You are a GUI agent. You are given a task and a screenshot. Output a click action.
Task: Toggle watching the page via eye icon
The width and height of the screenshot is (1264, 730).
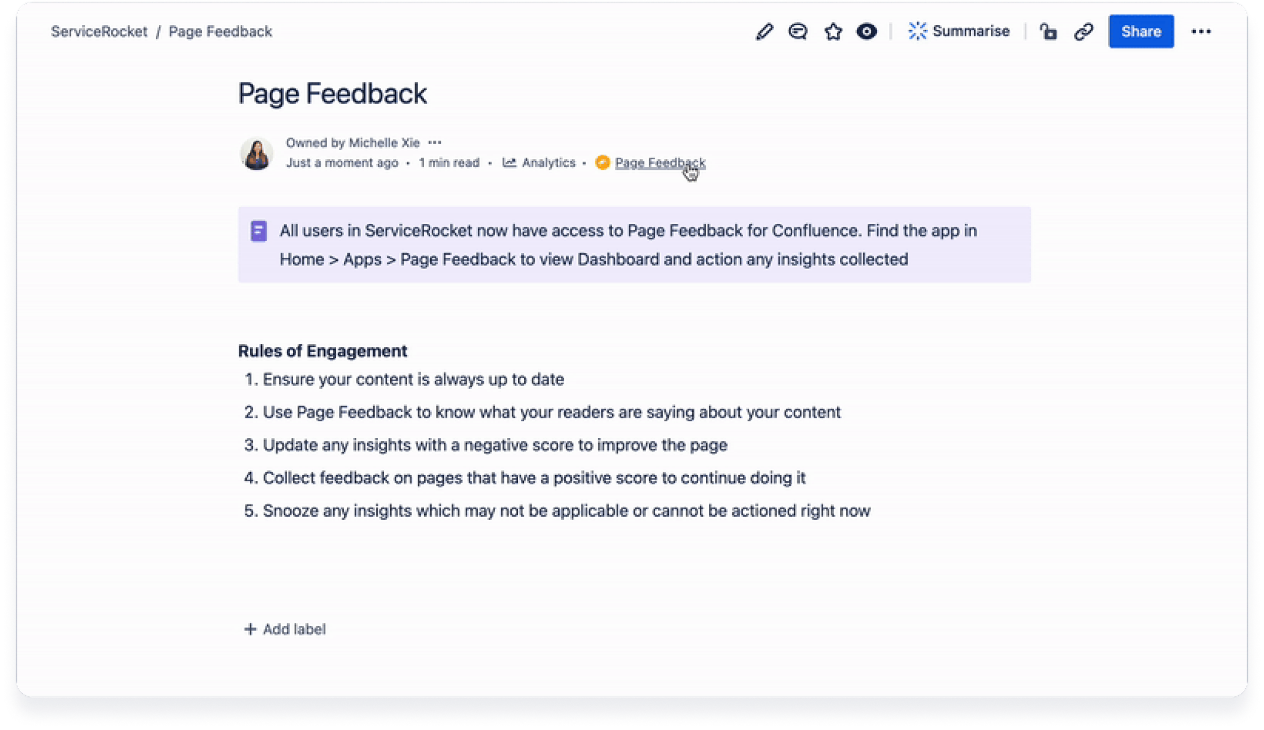pos(867,31)
